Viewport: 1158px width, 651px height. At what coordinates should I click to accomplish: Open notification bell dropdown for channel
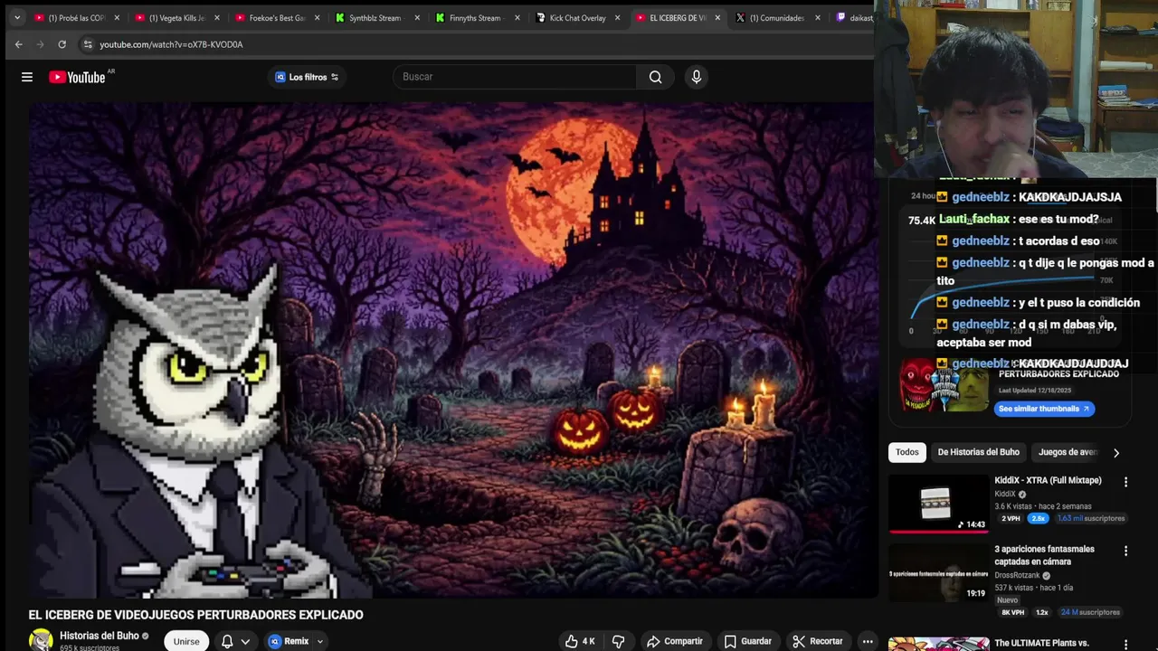click(x=235, y=641)
